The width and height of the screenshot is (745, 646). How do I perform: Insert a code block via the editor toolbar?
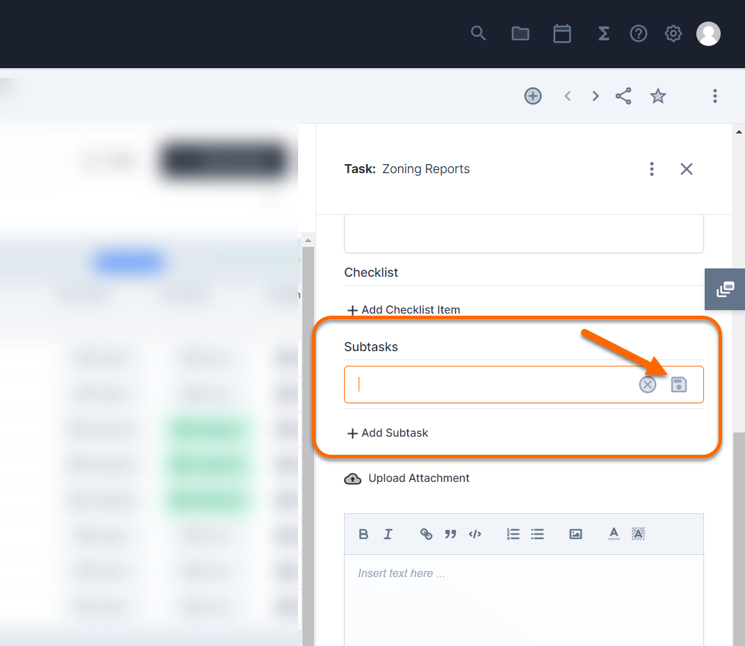click(475, 534)
